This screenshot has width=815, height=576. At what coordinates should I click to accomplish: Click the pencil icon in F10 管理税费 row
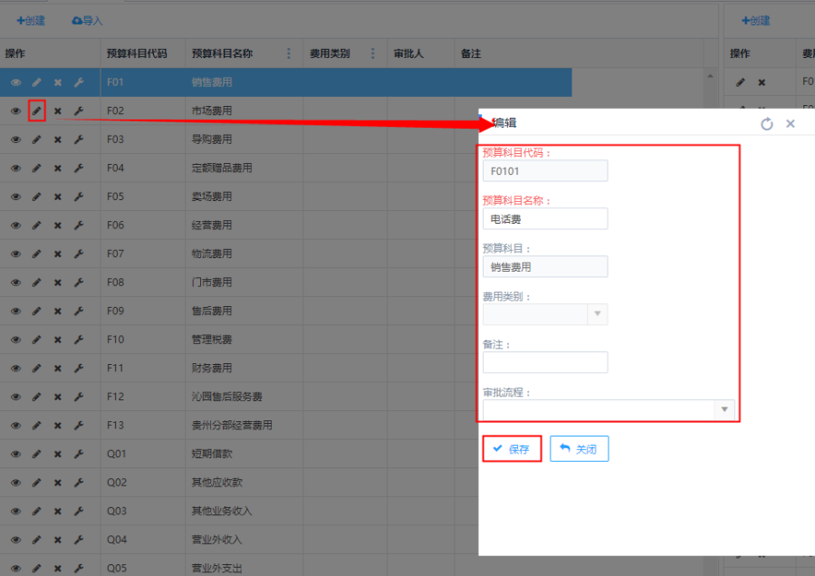(37, 340)
